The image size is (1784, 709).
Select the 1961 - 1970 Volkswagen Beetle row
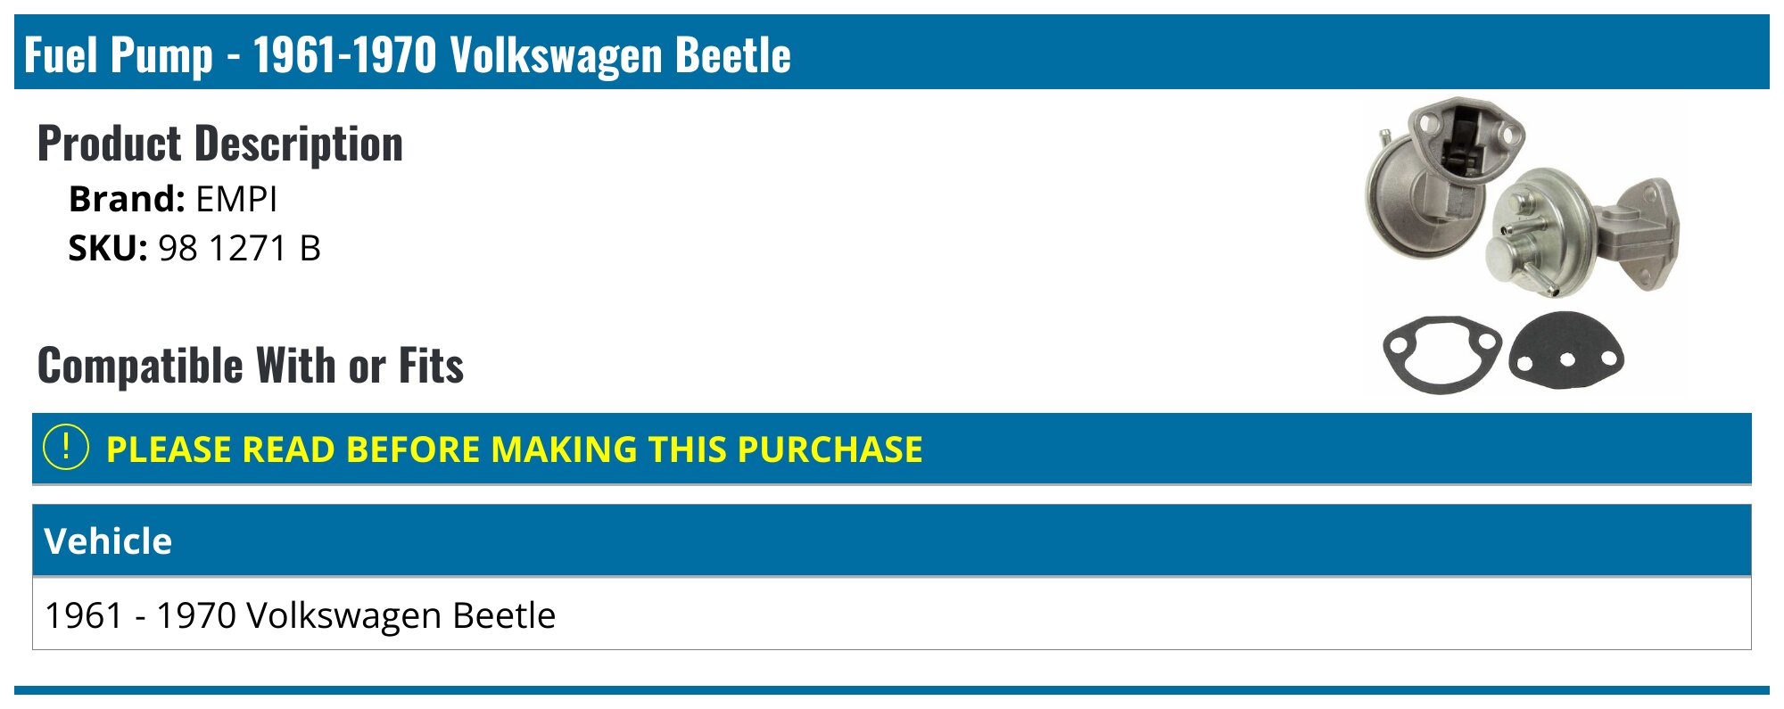coord(300,615)
